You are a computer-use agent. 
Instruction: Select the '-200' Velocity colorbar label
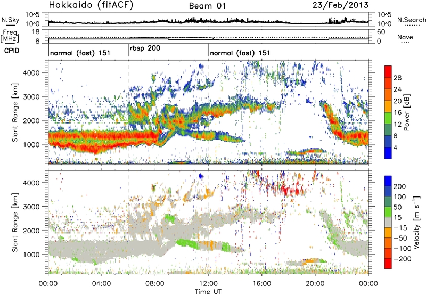tap(403, 259)
